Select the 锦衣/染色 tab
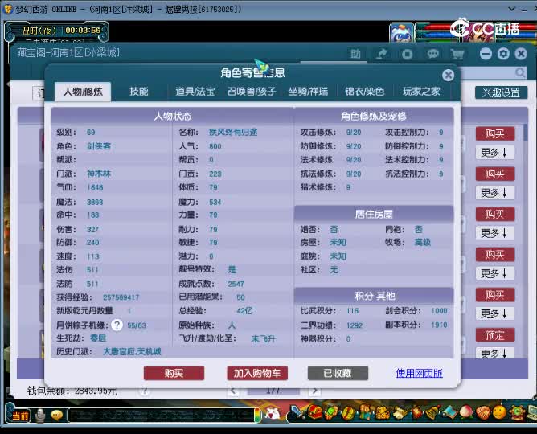The height and width of the screenshot is (434, 537). click(364, 92)
